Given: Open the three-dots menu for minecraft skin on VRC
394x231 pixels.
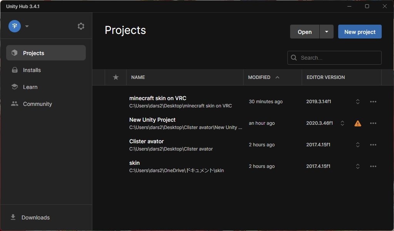Looking at the screenshot, I should click(373, 102).
